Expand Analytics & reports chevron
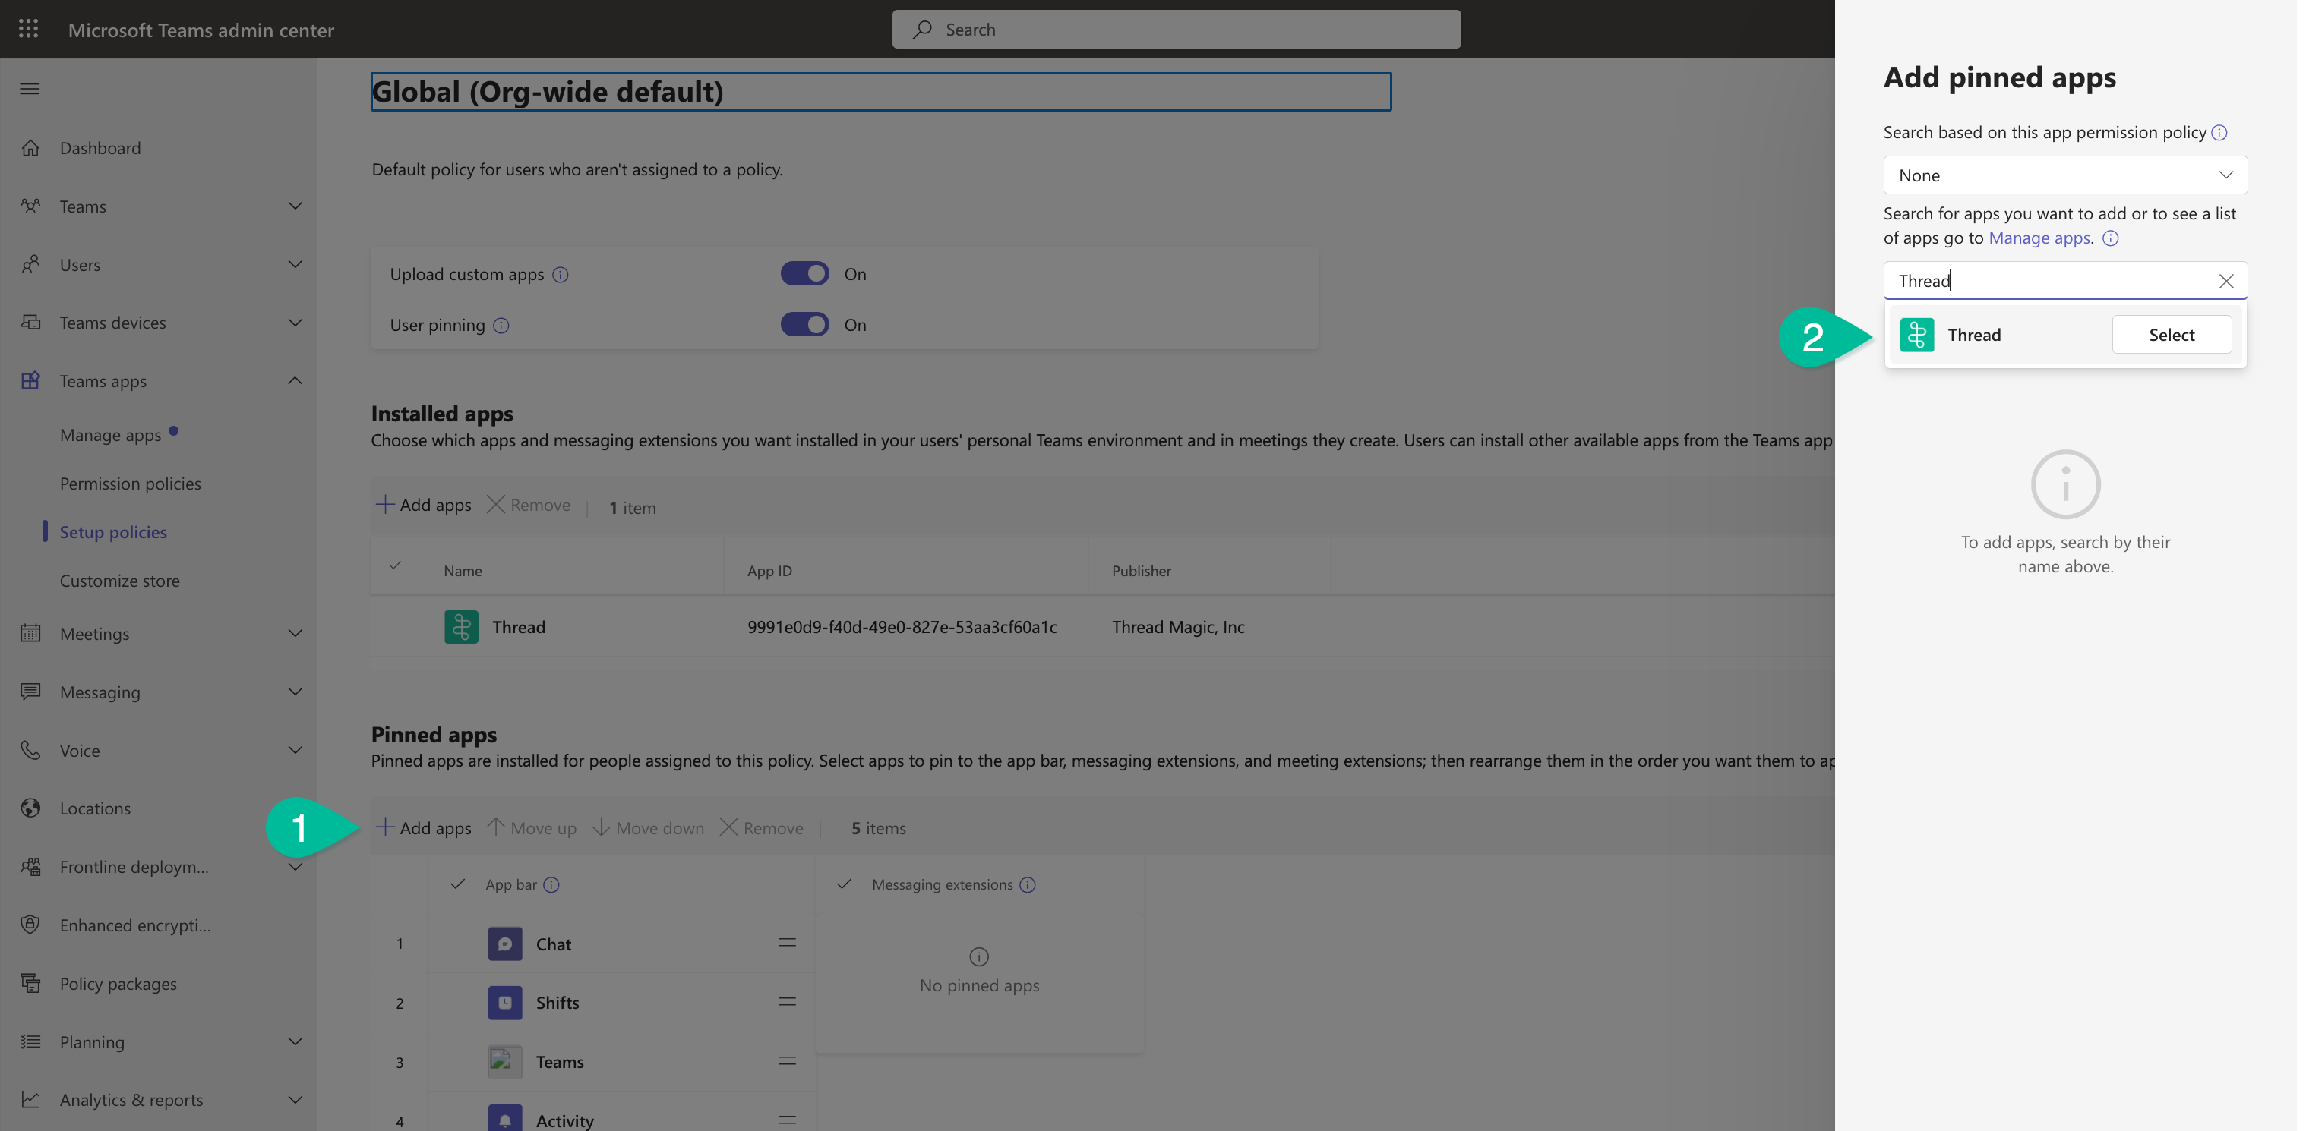2306x1131 pixels. click(x=295, y=1099)
